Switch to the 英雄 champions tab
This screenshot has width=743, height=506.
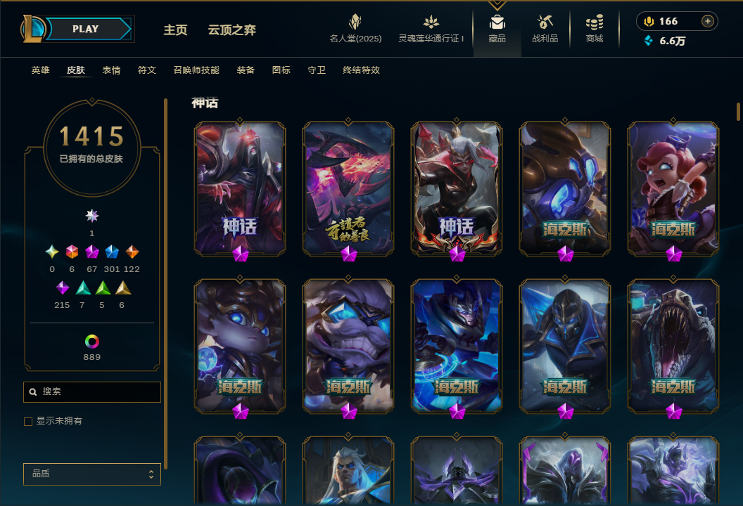40,70
